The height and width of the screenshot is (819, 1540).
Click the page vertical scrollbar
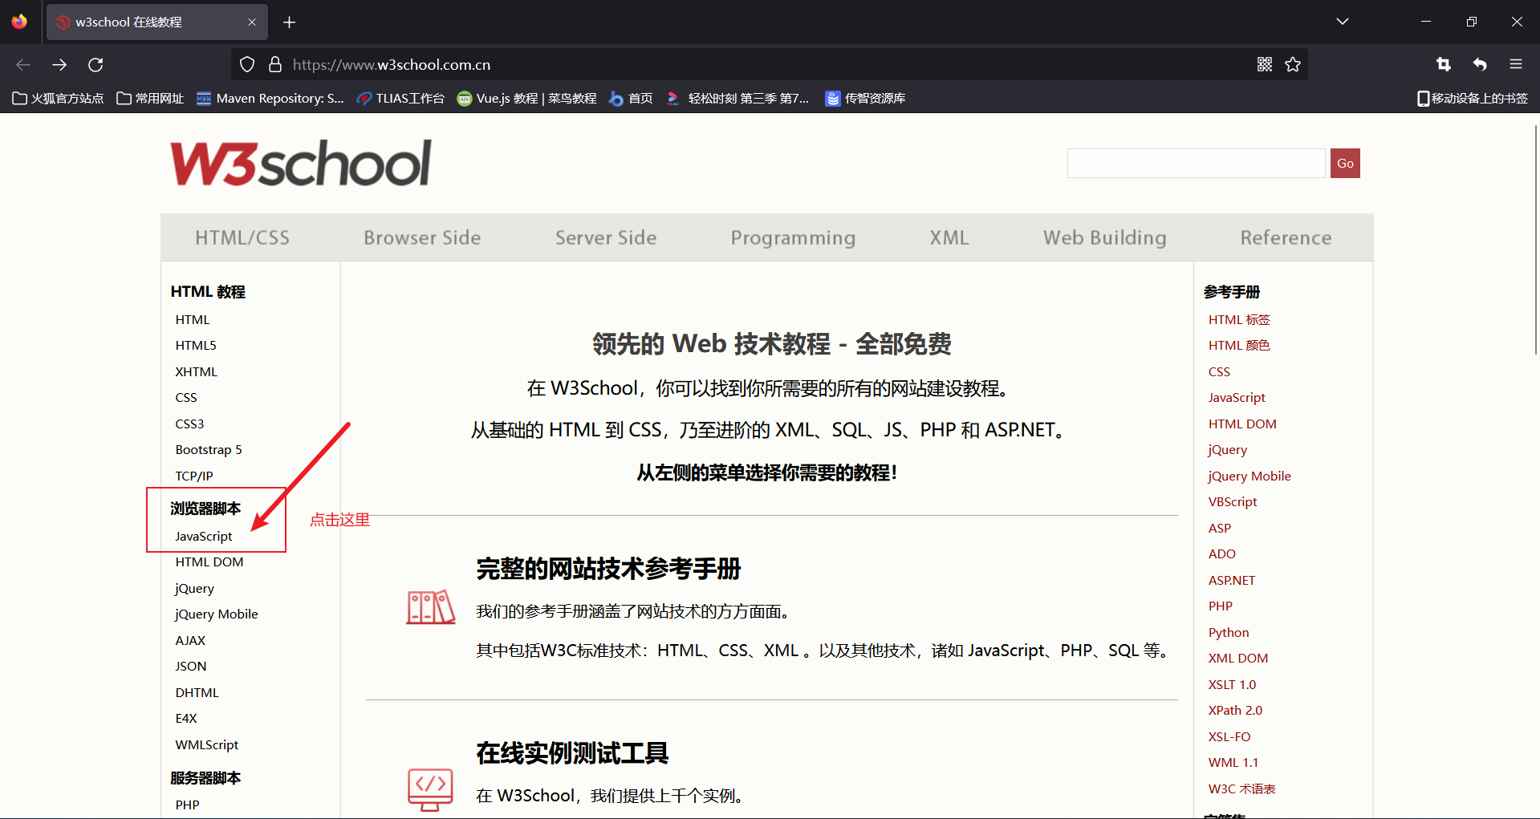tap(1535, 241)
